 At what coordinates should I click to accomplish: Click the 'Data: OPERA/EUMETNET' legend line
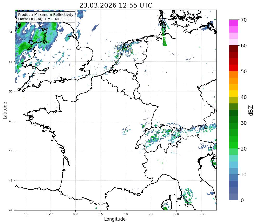pos(40,19)
